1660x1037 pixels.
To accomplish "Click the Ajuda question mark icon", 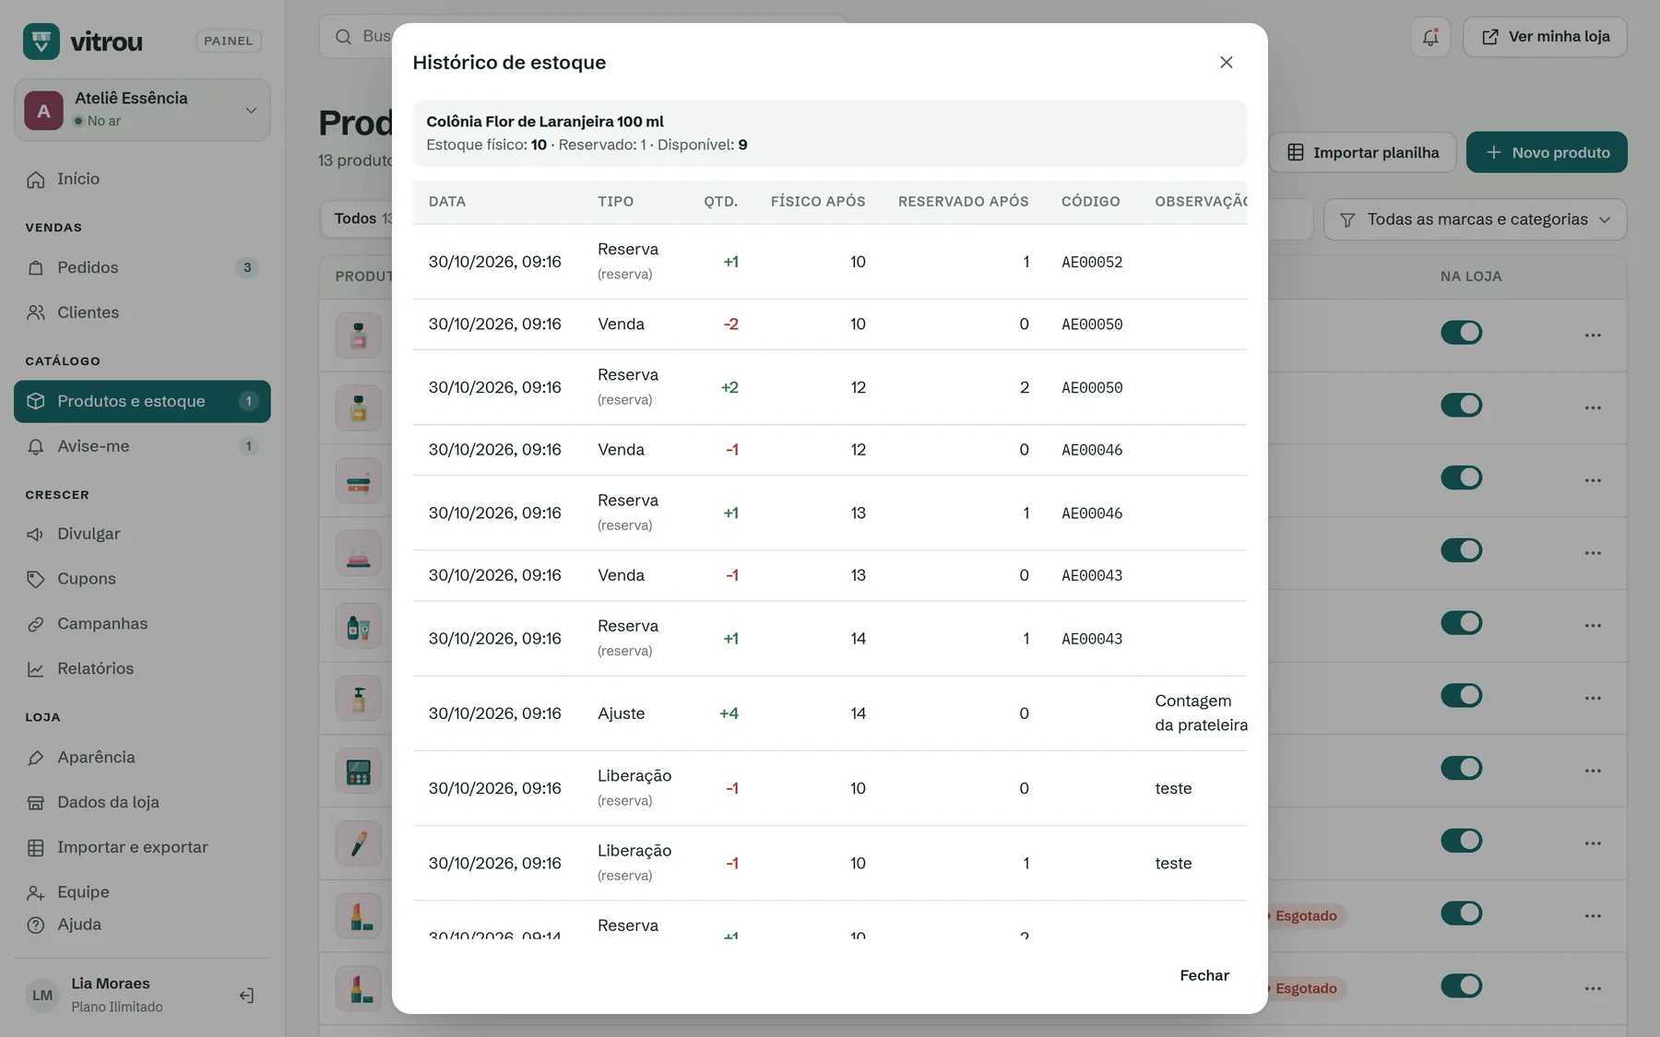I will (36, 925).
